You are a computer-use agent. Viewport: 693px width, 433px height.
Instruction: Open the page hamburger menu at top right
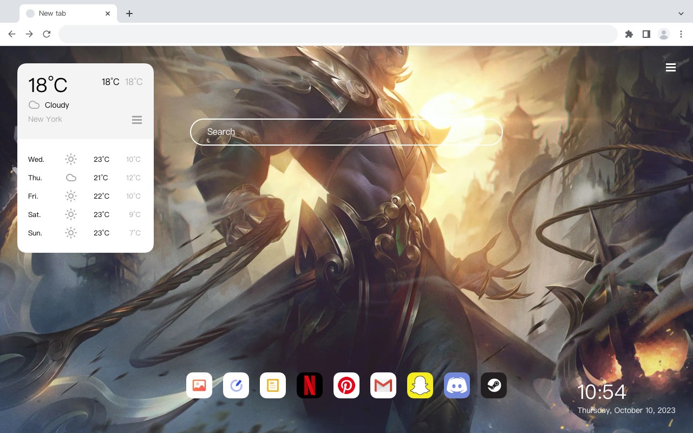coord(671,67)
